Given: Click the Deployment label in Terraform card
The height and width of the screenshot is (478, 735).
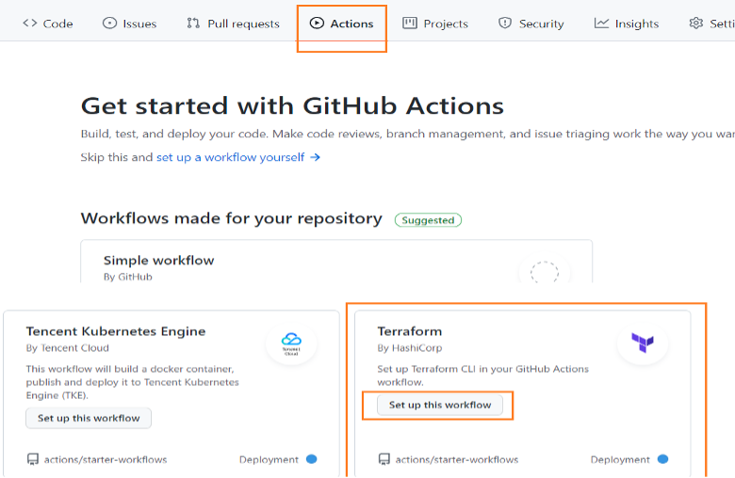Looking at the screenshot, I should coord(620,460).
